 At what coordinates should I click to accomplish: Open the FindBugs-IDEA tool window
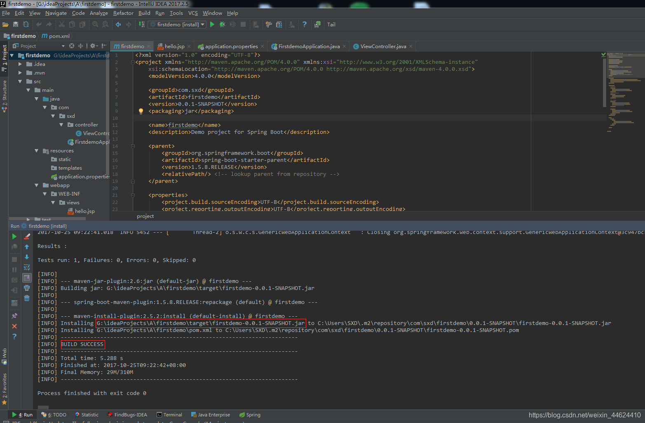pyautogui.click(x=127, y=415)
